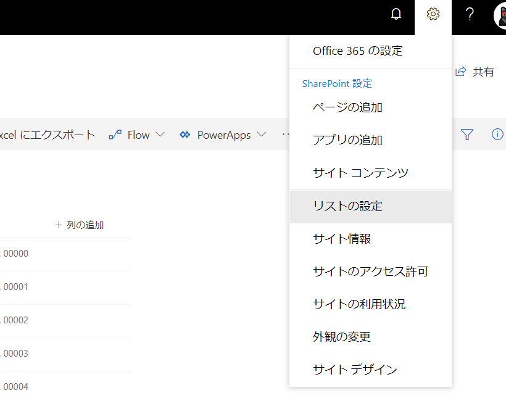This screenshot has width=506, height=398.
Task: Open the filter pane icon
Action: pos(468,134)
